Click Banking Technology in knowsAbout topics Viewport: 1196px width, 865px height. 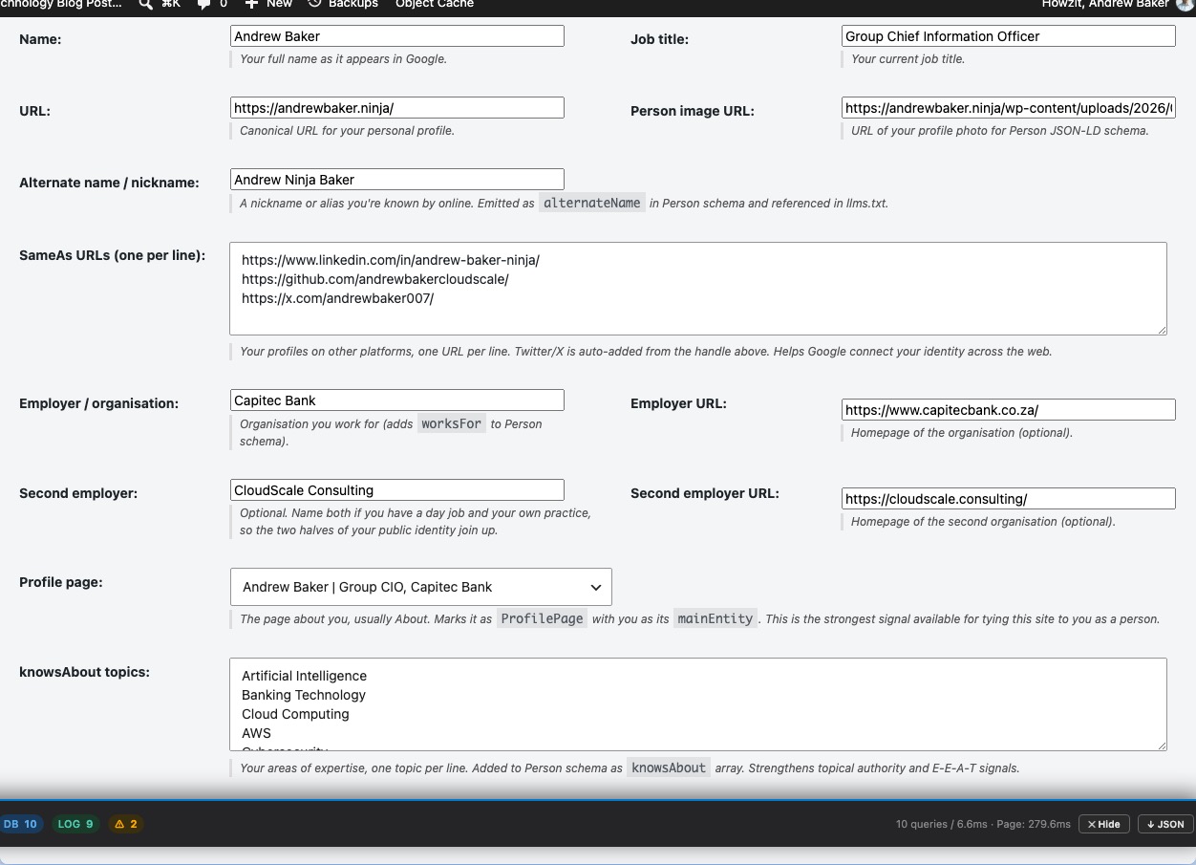pos(304,695)
